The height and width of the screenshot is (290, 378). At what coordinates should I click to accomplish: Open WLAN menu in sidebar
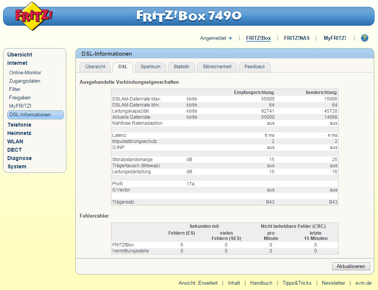click(x=15, y=141)
